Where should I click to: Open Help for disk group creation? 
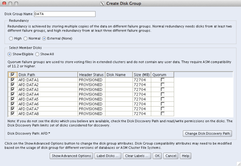coord(186,156)
